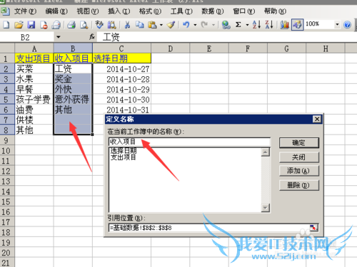
Task: Select column A header
Action: pyautogui.click(x=34, y=48)
